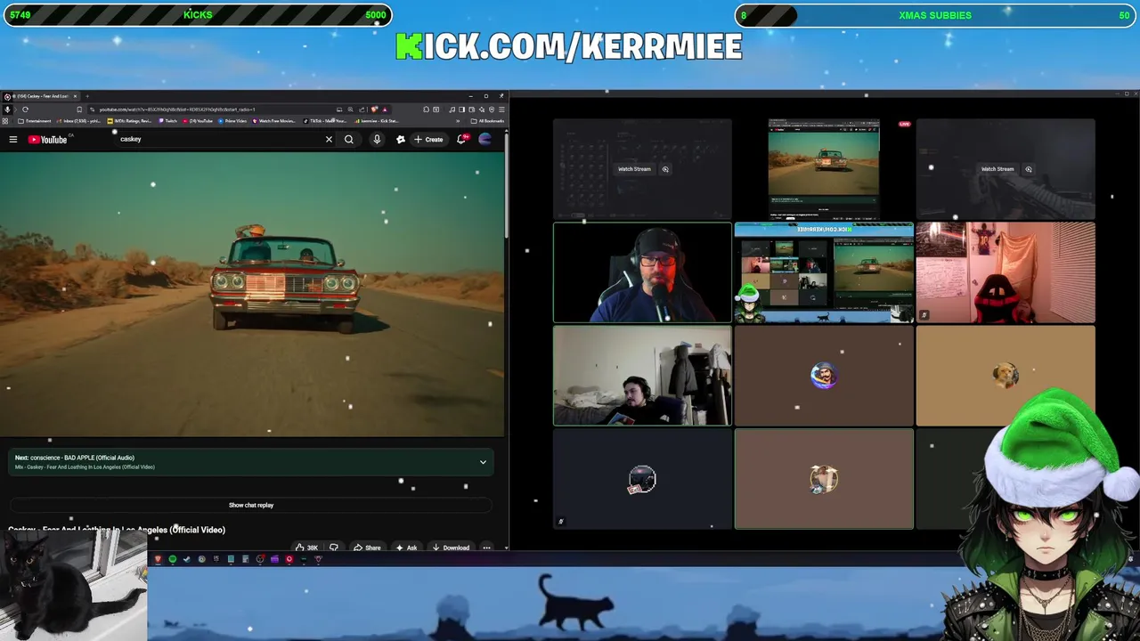Image resolution: width=1140 pixels, height=641 pixels.
Task: Select the LIVE car stream tile
Action: (x=824, y=169)
